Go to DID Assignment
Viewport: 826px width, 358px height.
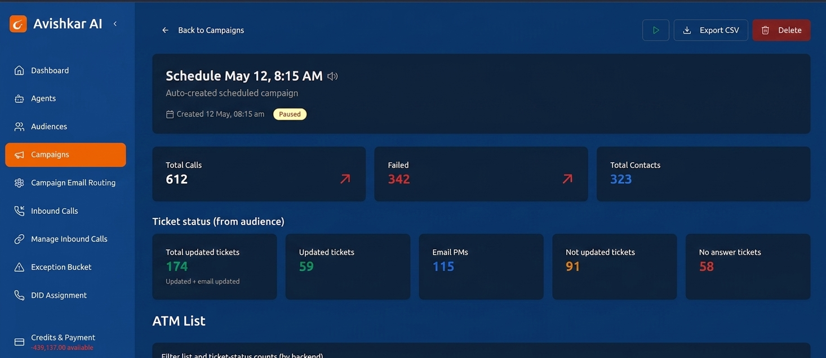point(65,296)
